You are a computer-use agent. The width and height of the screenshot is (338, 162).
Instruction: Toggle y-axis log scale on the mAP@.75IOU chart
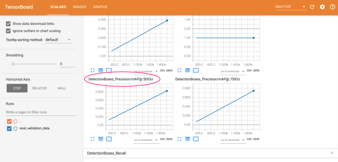point(187,139)
